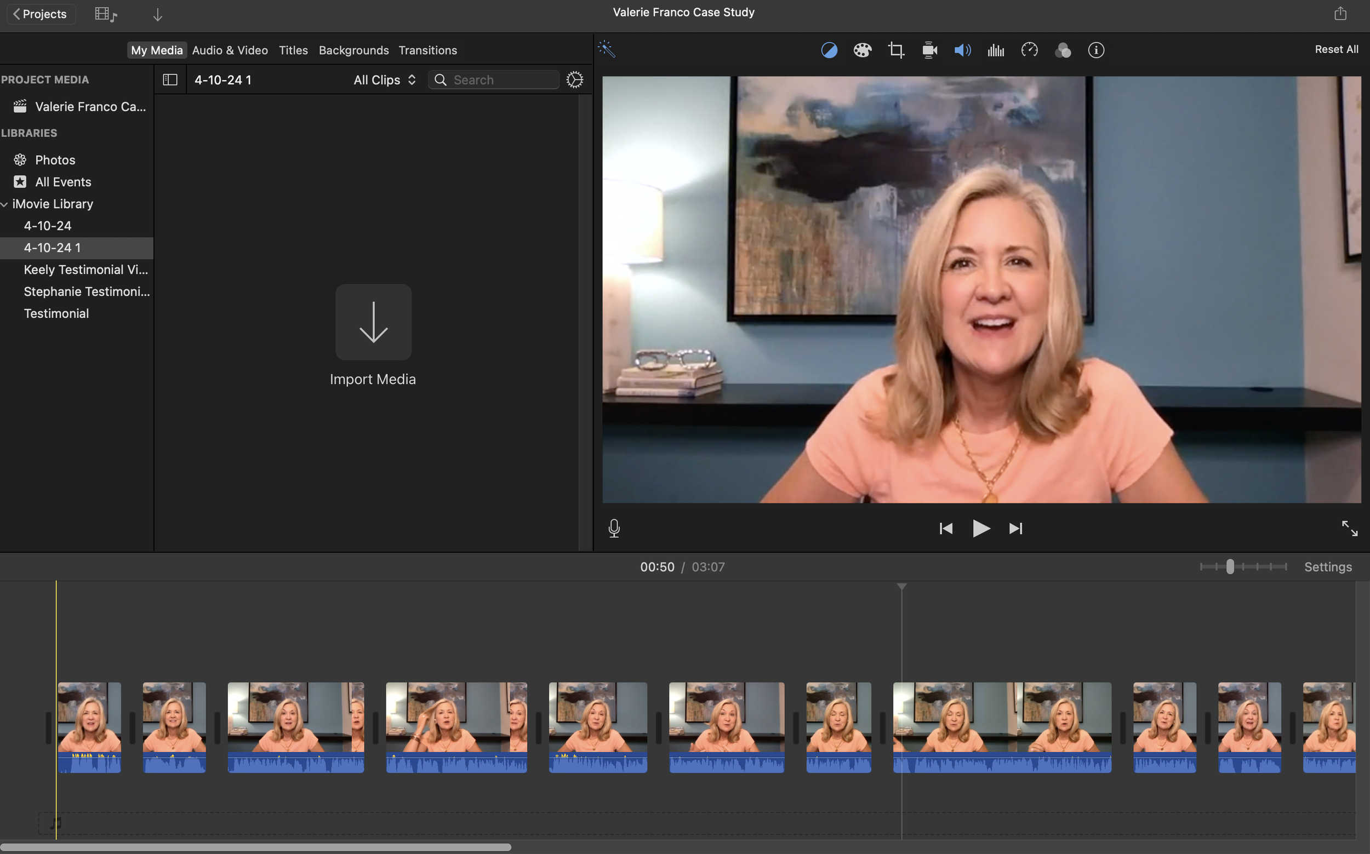Click the Magic Wand auto-enhance icon
The width and height of the screenshot is (1370, 854).
point(607,50)
